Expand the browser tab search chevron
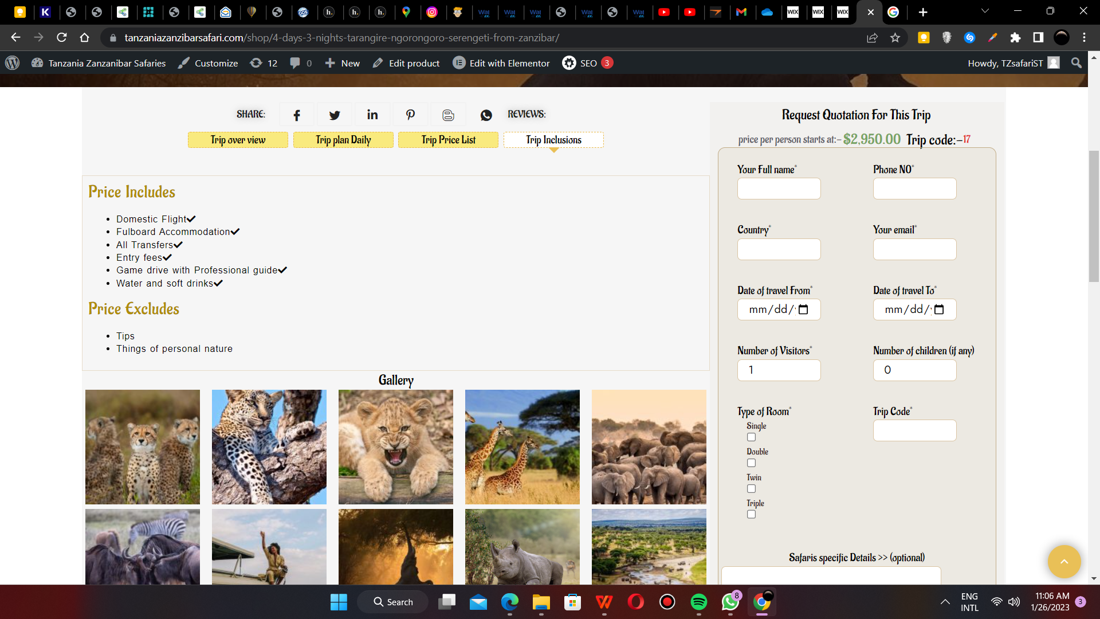1100x619 pixels. [985, 11]
